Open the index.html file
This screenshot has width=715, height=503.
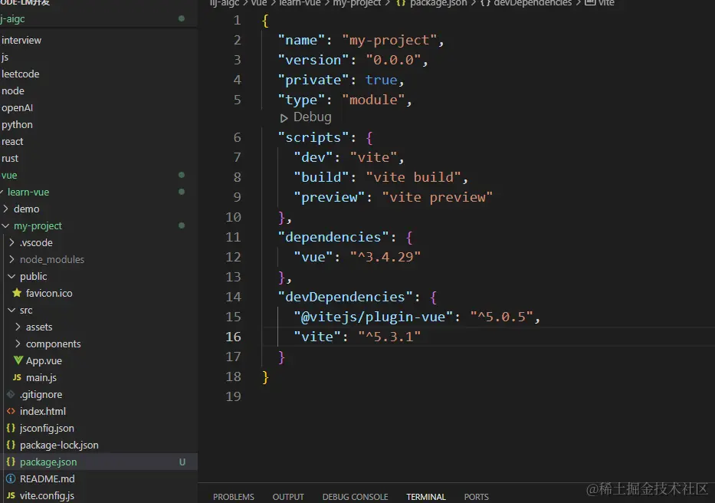pos(43,411)
